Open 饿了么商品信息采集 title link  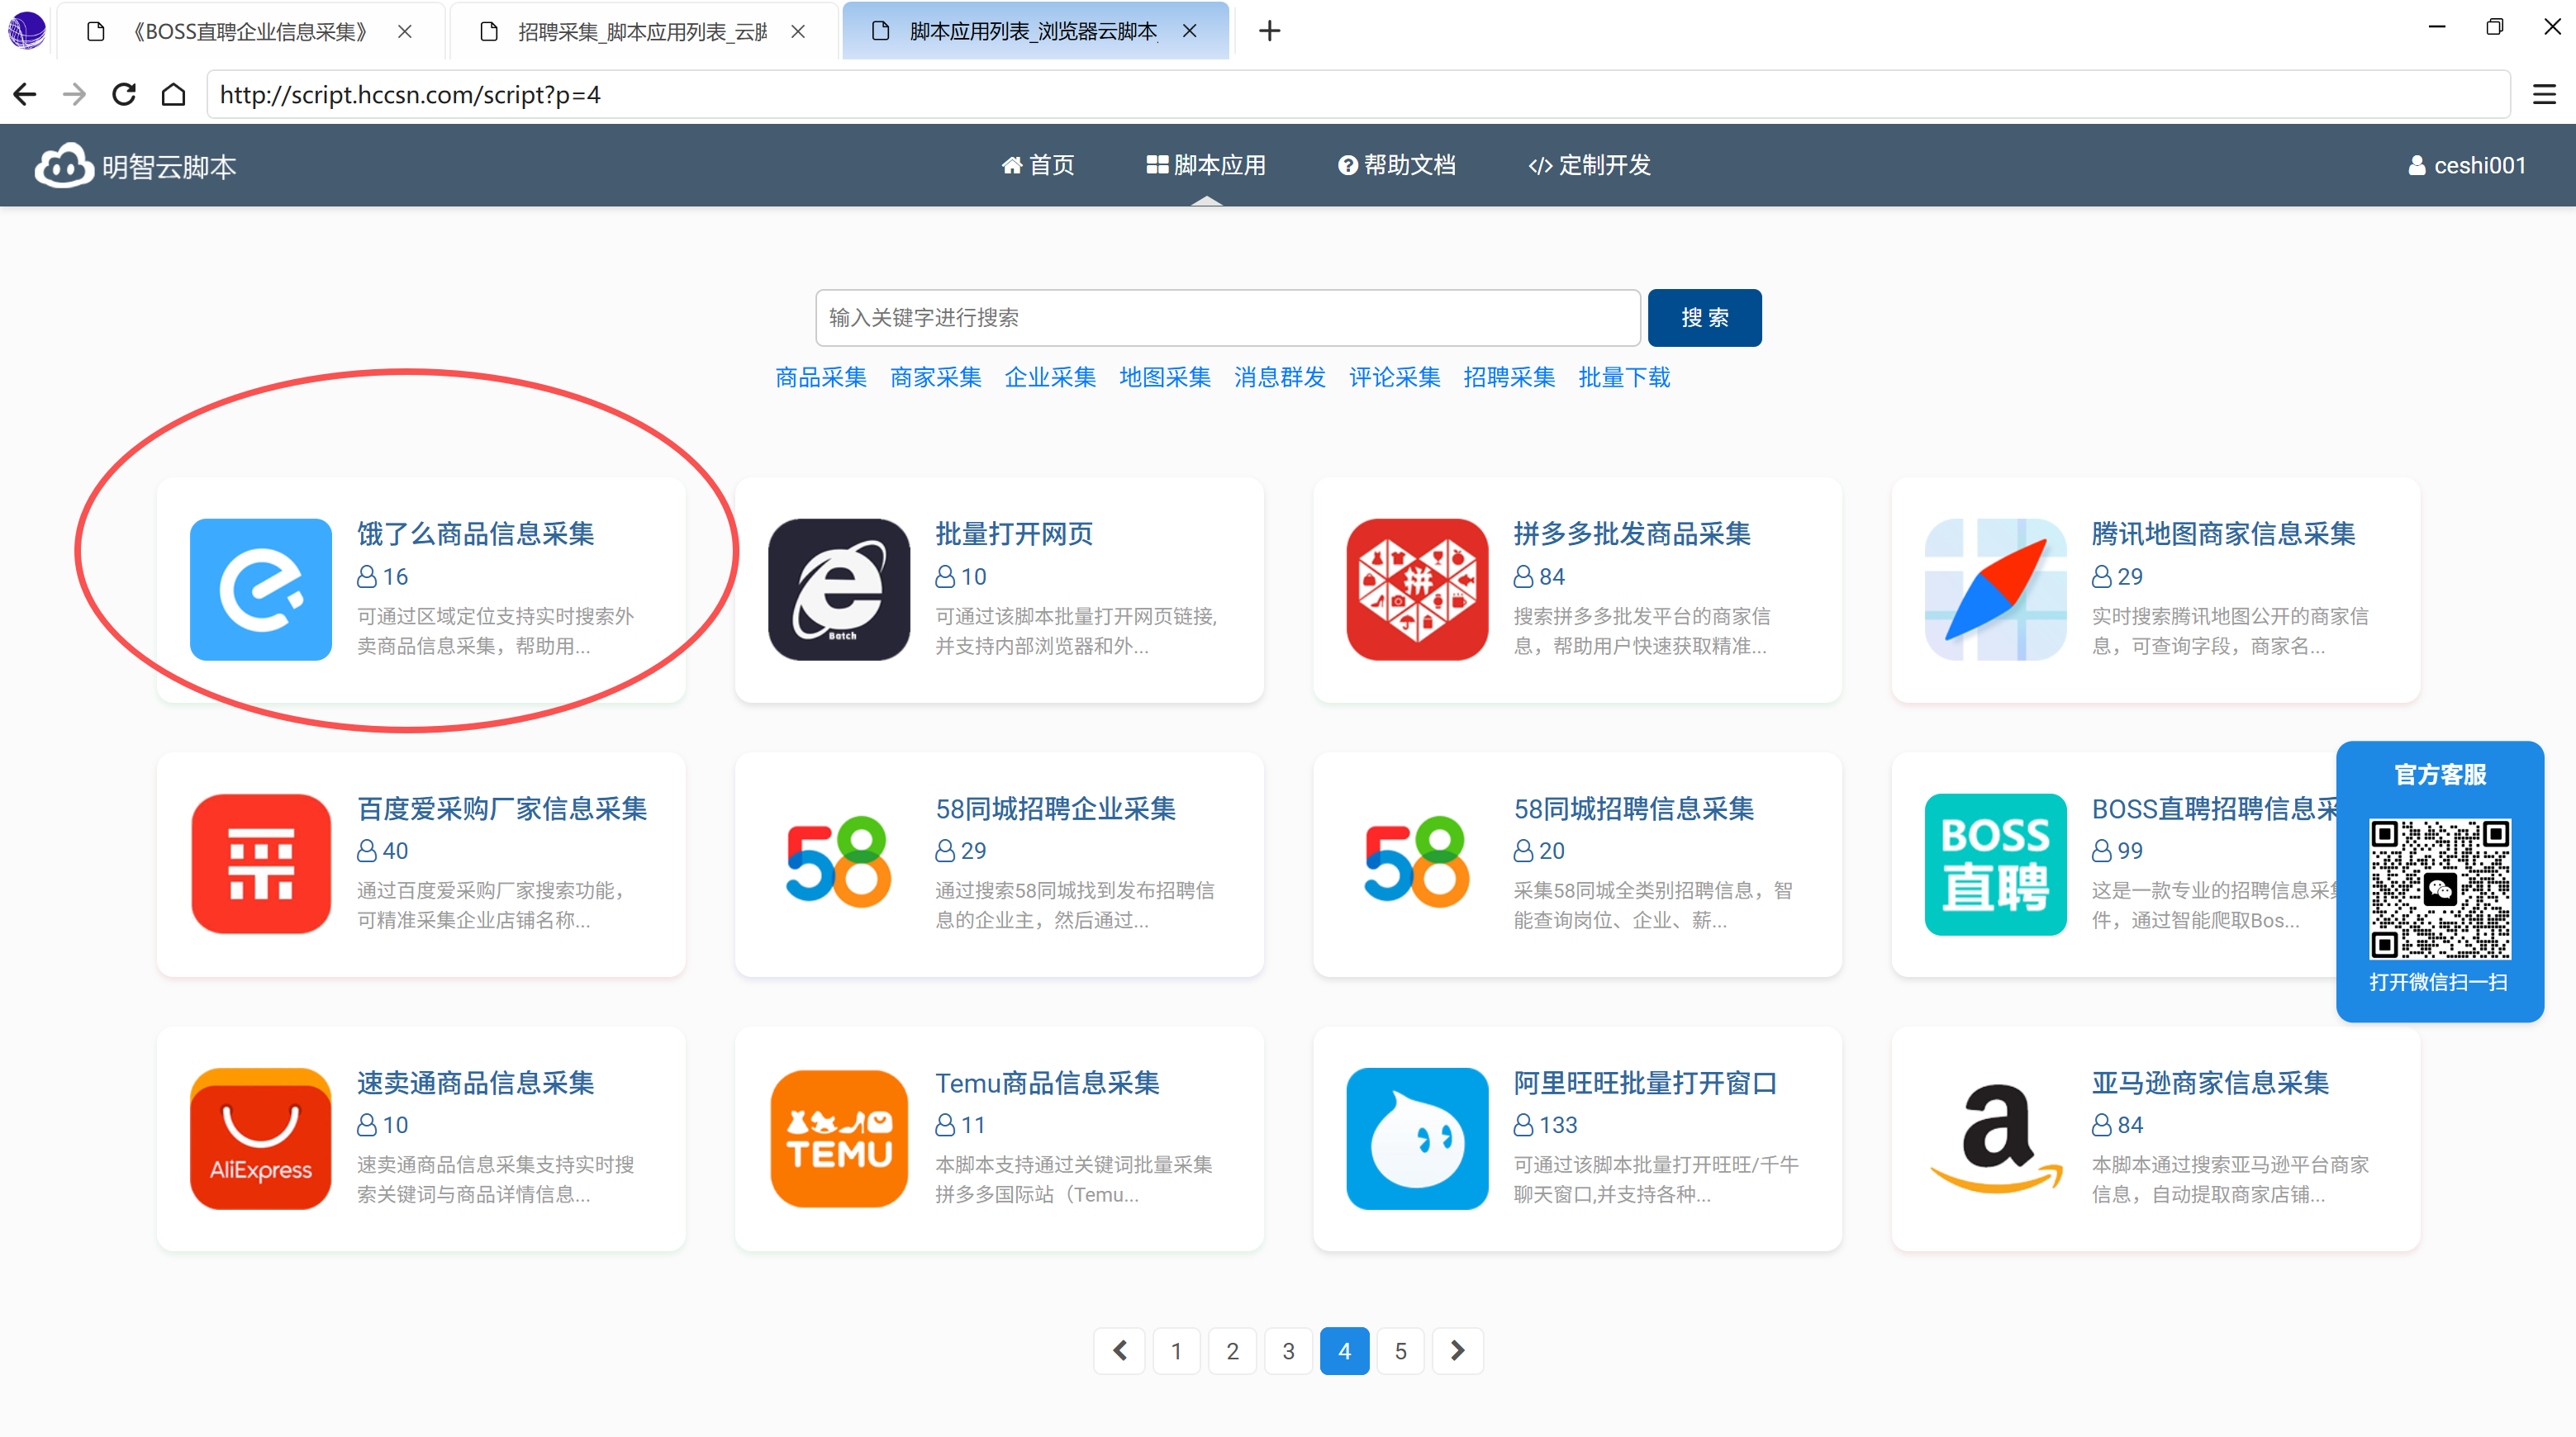476,534
